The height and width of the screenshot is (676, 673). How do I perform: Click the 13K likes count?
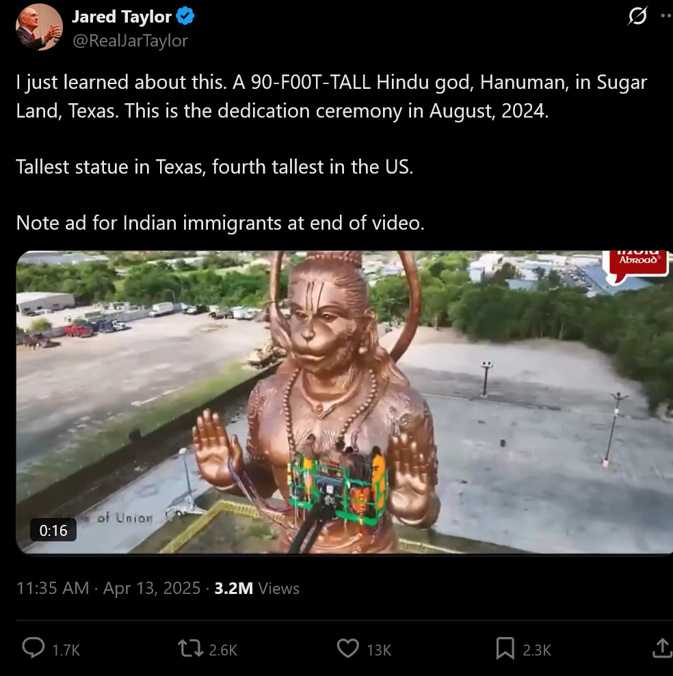pos(379,650)
